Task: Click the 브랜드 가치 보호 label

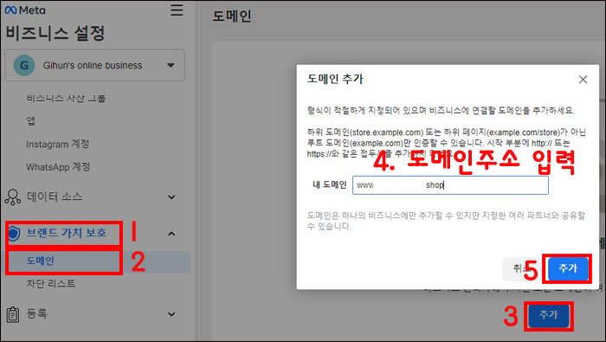Action: [66, 233]
